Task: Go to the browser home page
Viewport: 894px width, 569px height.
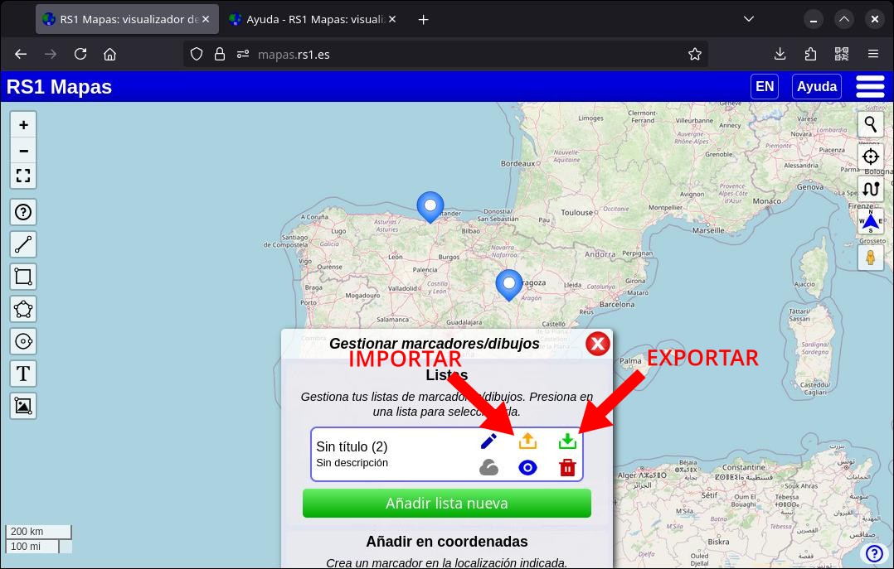Action: tap(110, 54)
